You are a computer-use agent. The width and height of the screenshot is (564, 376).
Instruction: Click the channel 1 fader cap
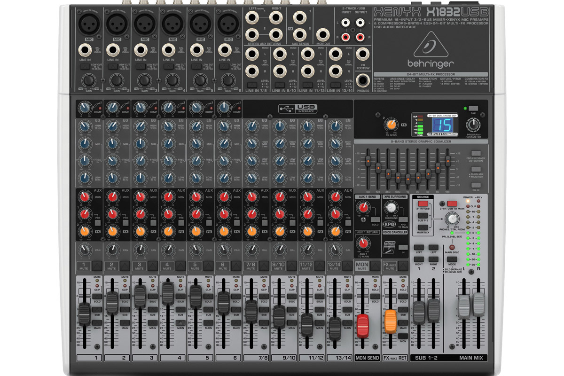point(84,314)
